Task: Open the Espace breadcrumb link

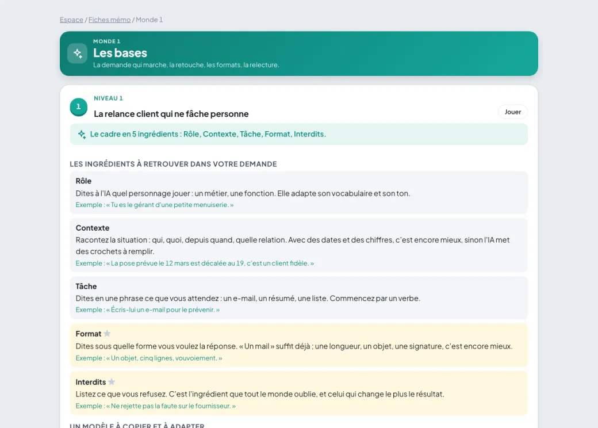Action: tap(71, 20)
